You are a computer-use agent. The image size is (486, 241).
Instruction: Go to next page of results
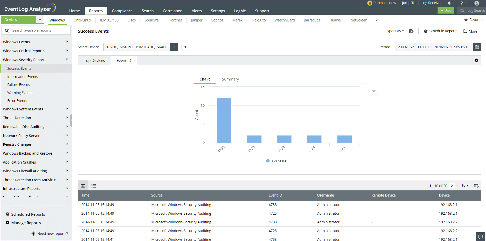pos(452,186)
